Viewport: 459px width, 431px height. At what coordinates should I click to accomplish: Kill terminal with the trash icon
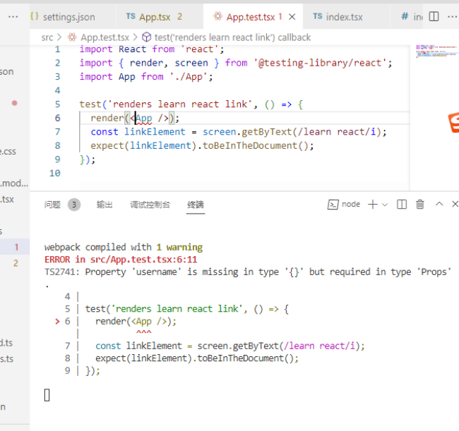click(x=420, y=205)
